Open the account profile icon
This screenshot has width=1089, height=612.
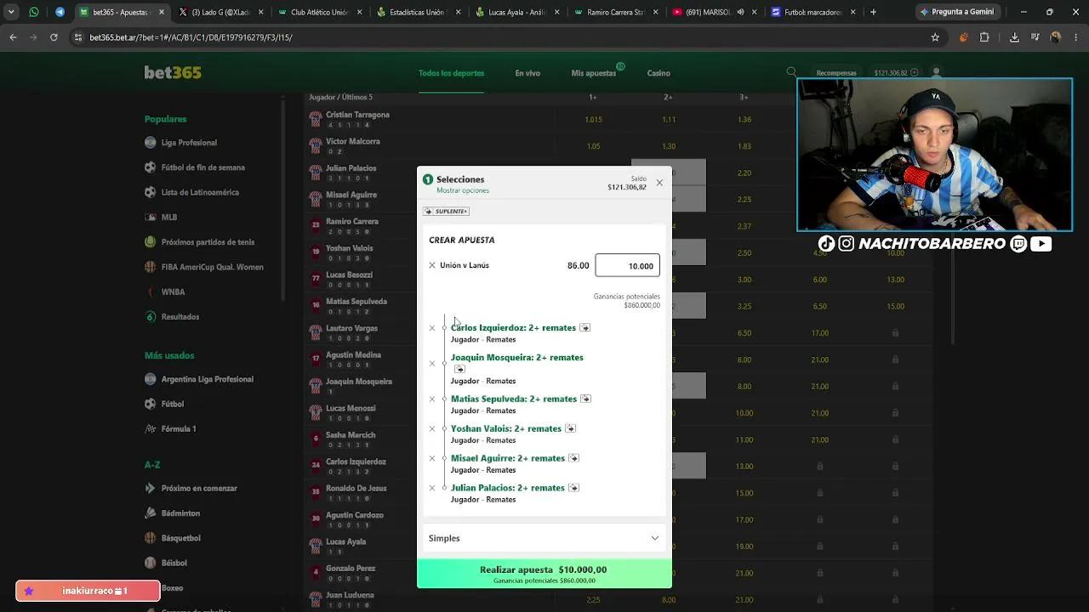tap(936, 73)
